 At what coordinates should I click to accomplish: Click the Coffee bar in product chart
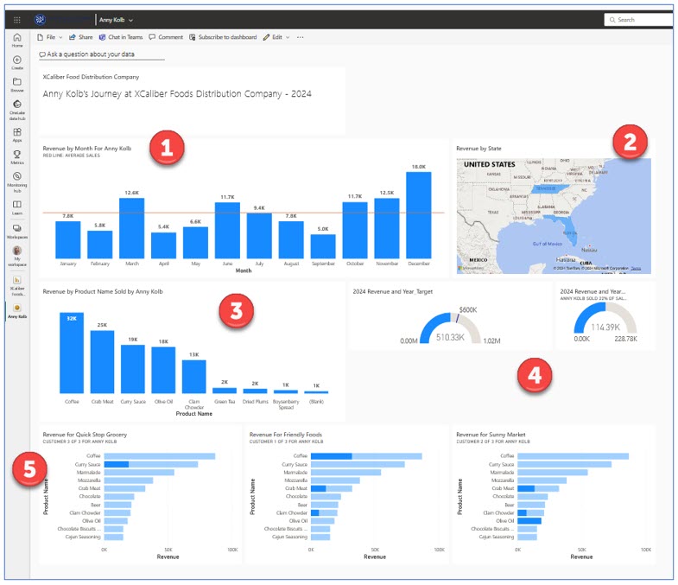tap(72, 353)
